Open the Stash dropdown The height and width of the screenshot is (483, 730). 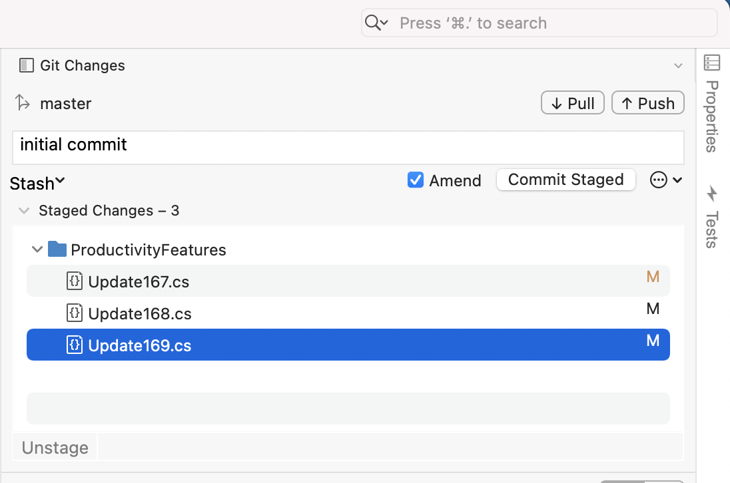tap(37, 183)
